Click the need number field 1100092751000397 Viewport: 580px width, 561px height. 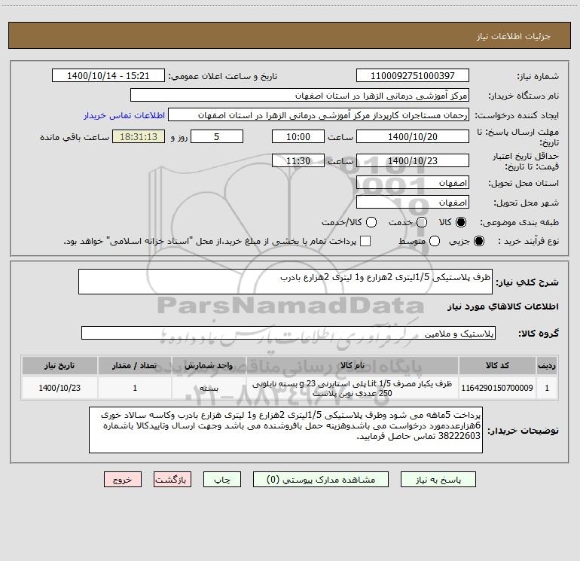(x=413, y=76)
